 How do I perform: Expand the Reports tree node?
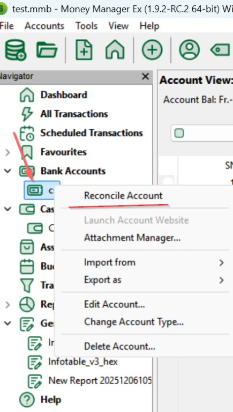(x=7, y=305)
